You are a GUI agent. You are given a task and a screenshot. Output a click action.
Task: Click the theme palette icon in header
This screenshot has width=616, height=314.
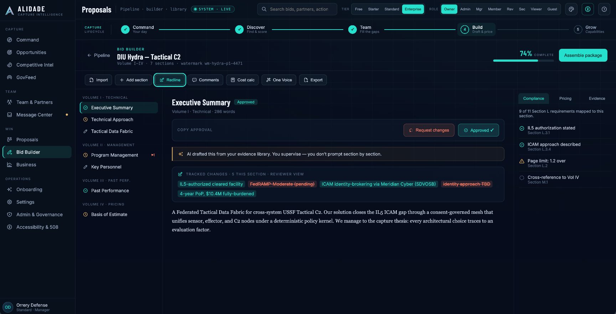tap(571, 9)
